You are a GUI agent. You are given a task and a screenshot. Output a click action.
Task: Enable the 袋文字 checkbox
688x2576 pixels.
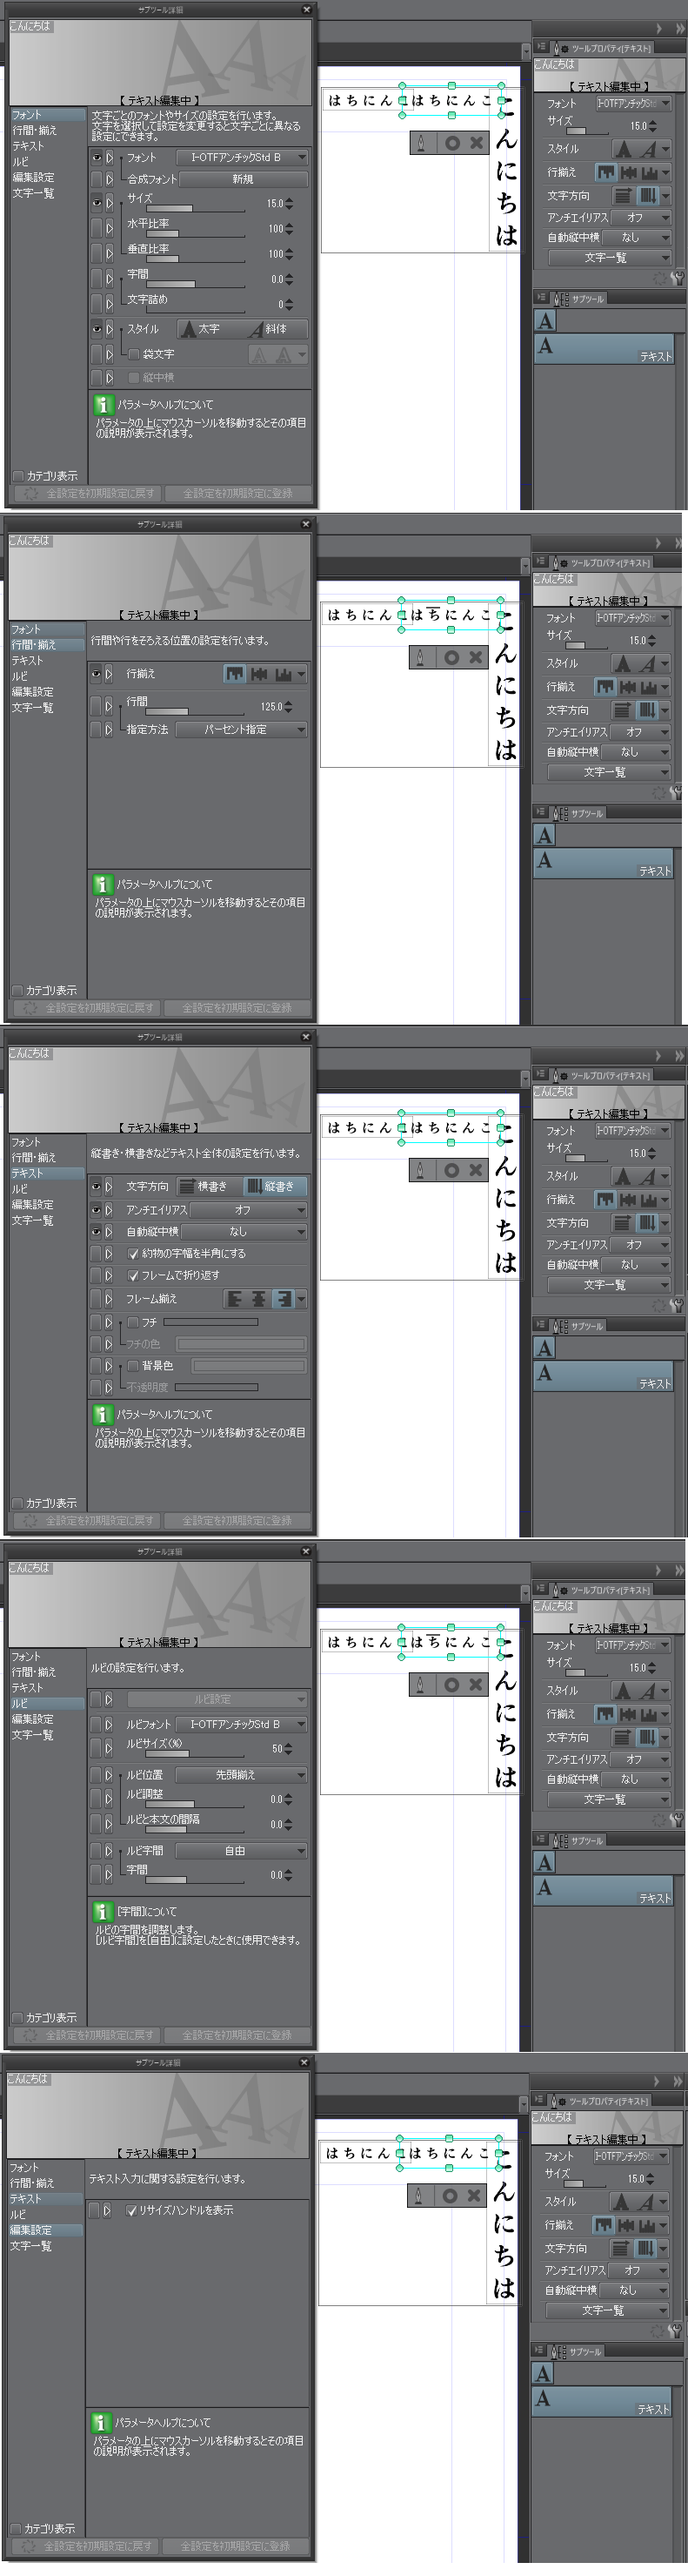click(134, 354)
